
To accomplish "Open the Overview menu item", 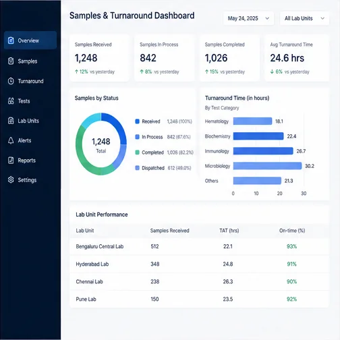I will (30, 40).
